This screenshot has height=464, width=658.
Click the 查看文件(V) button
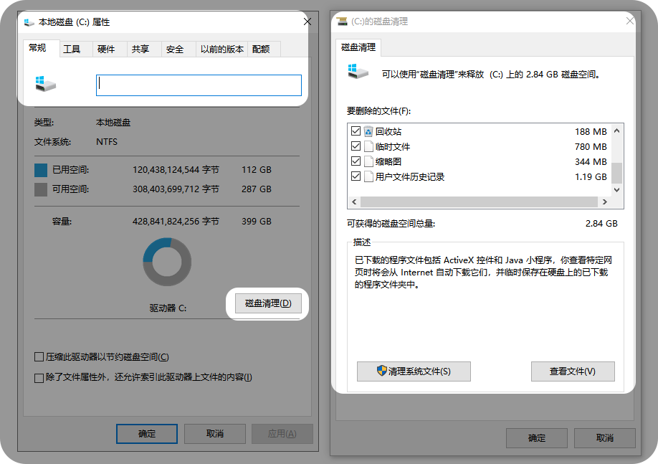573,371
